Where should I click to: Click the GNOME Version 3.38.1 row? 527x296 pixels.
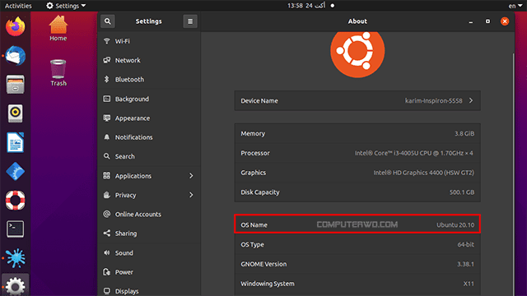coord(357,264)
